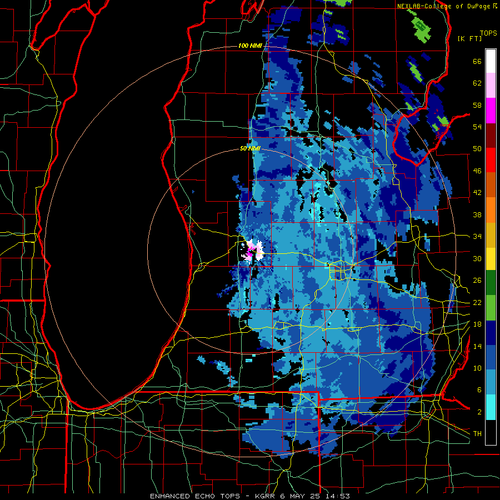Click the dark red 54 kft legend swatch
The width and height of the screenshot is (500, 500).
coord(491,135)
